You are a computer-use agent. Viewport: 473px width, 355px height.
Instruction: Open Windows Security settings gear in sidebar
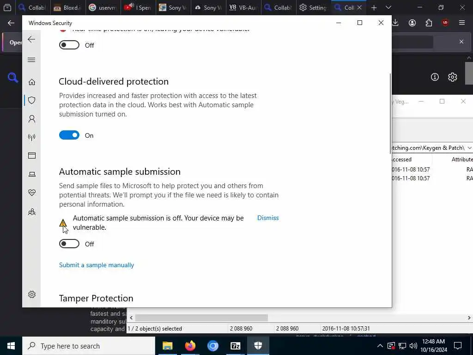(32, 294)
